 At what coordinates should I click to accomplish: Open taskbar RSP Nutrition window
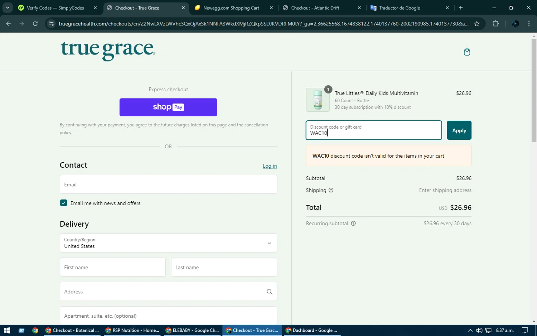pos(132,330)
